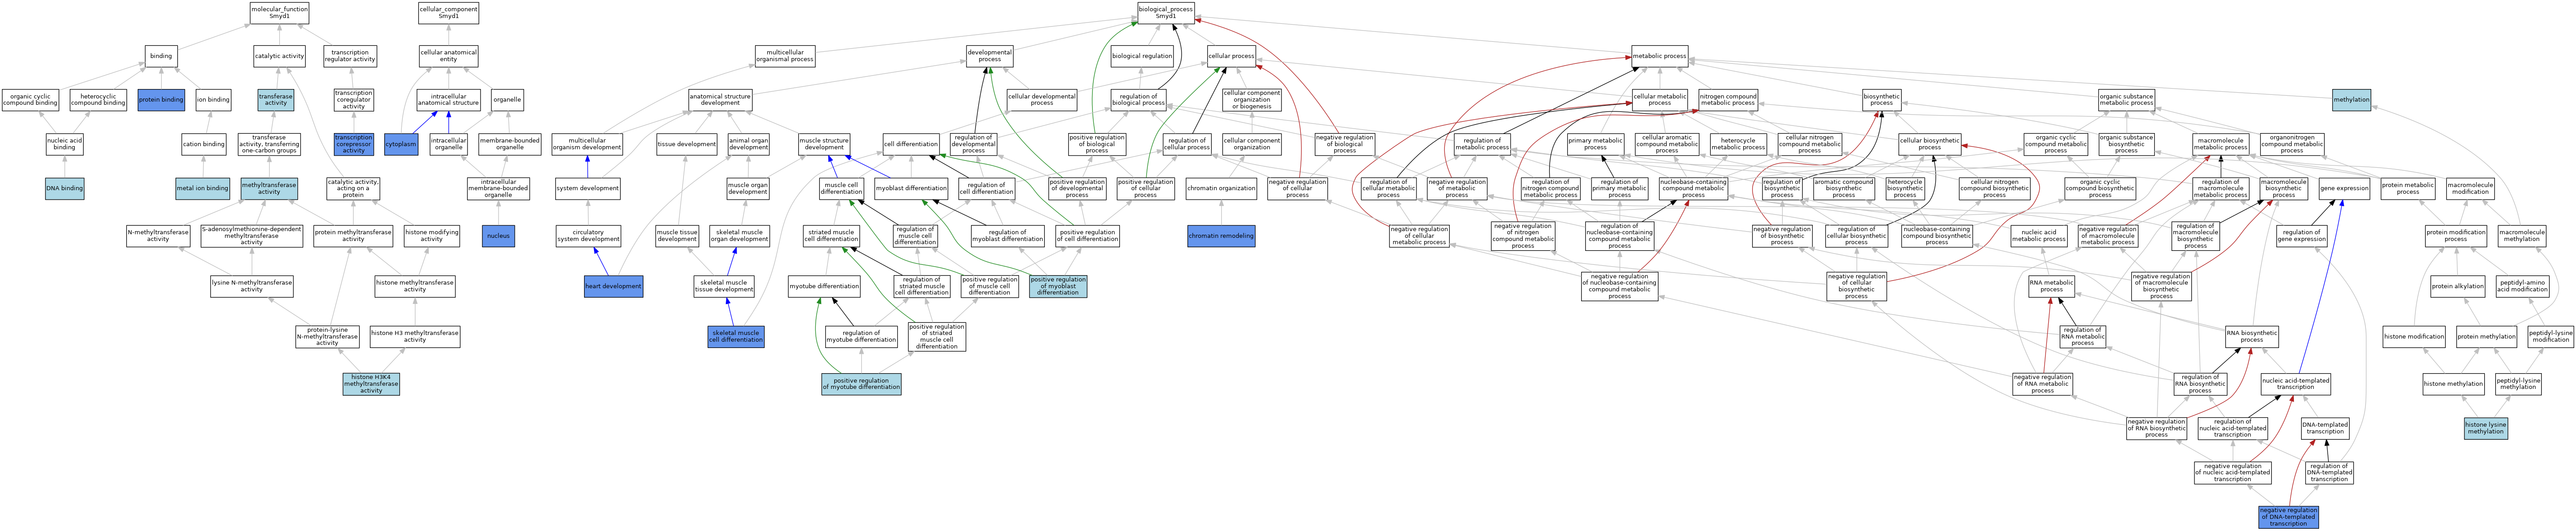Select the chromatin remodeling node
Viewport: 2576px width, 531px height.
[x=1221, y=236]
